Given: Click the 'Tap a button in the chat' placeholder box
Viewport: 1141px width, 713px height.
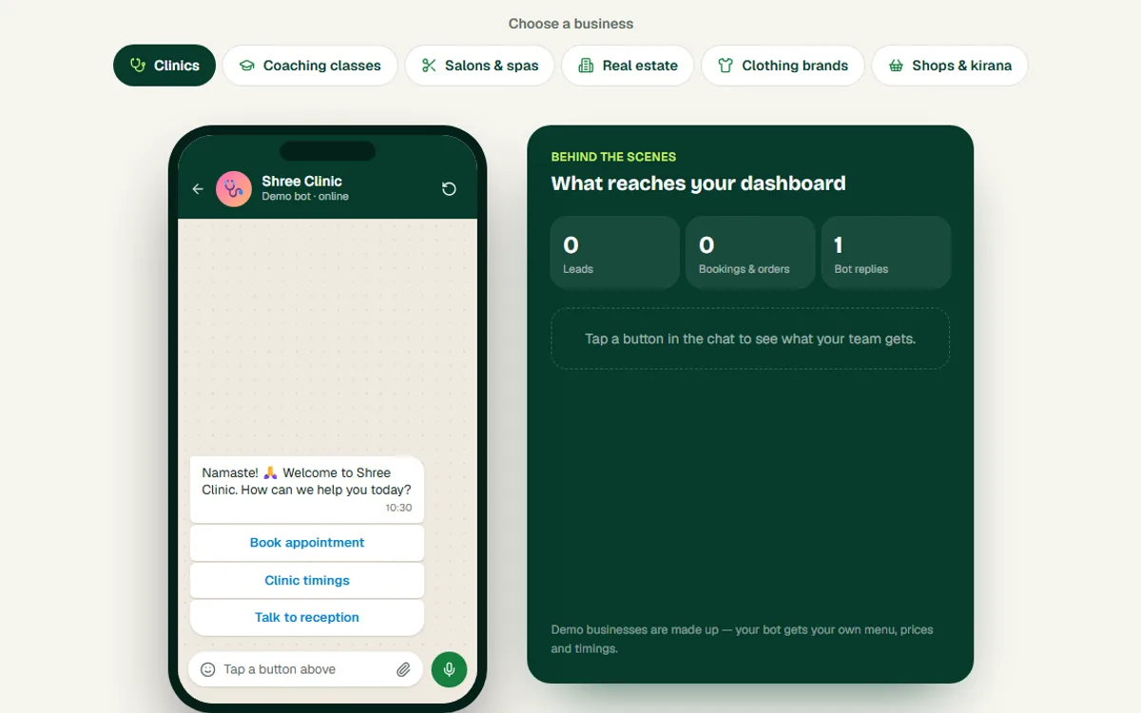Looking at the screenshot, I should click(750, 338).
